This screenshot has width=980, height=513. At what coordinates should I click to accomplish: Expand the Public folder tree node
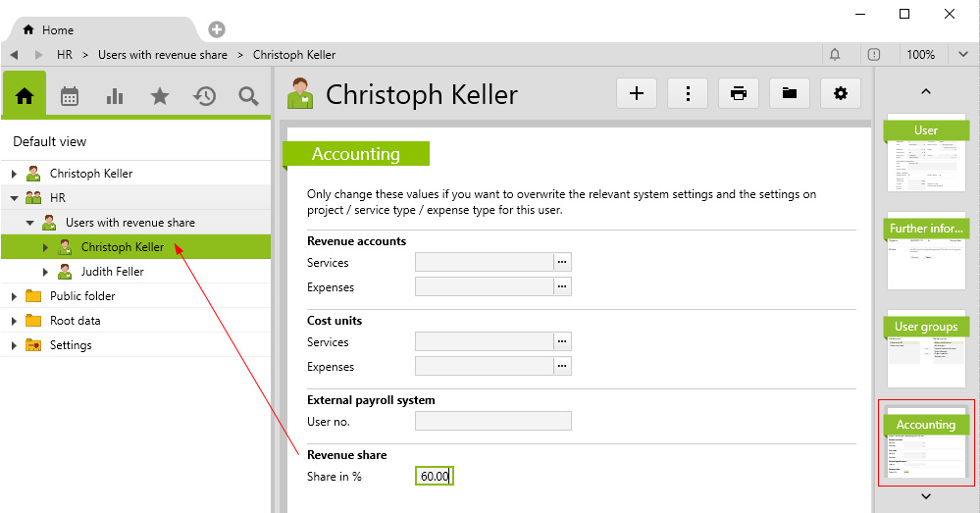click(14, 296)
